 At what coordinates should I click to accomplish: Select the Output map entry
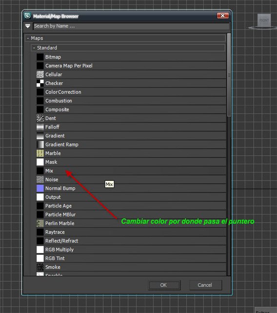pos(131,197)
